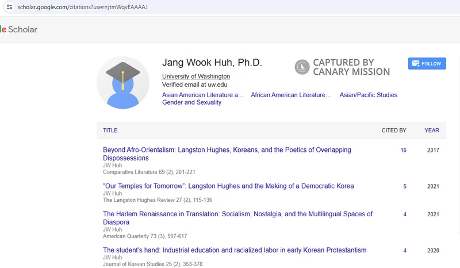Sort publications by Title column header
Image resolution: width=460 pixels, height=268 pixels.
[110, 131]
